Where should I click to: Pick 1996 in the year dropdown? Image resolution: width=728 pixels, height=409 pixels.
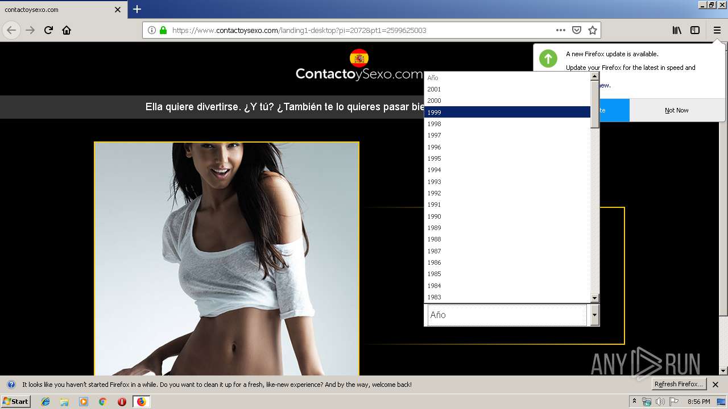pos(507,147)
